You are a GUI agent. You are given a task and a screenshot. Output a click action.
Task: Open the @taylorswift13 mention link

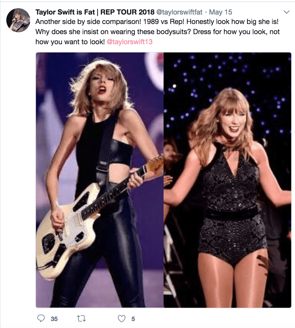[130, 41]
